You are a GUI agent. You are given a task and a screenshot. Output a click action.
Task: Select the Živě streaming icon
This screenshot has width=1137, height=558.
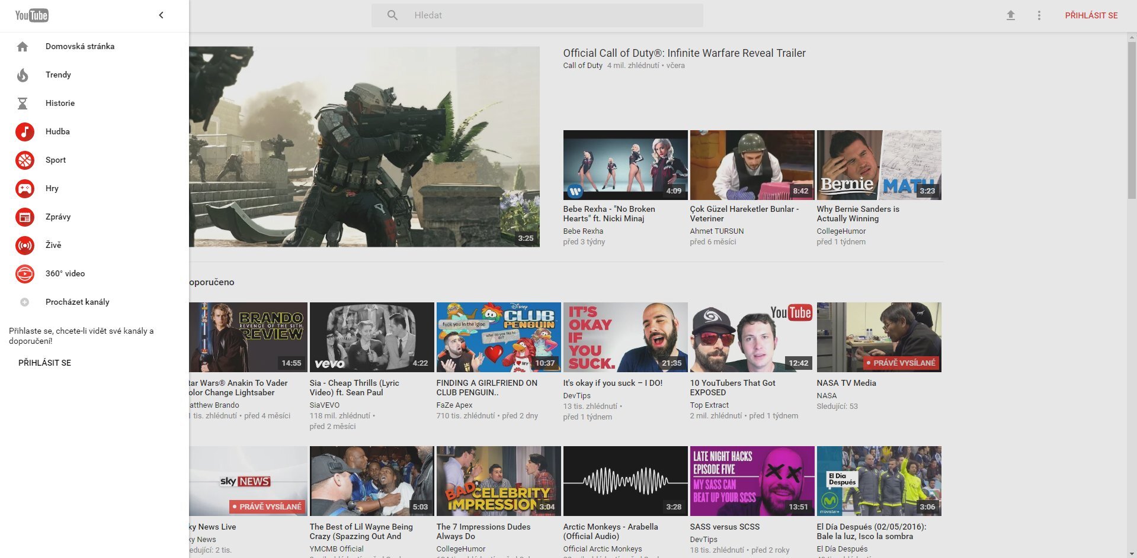click(x=24, y=245)
